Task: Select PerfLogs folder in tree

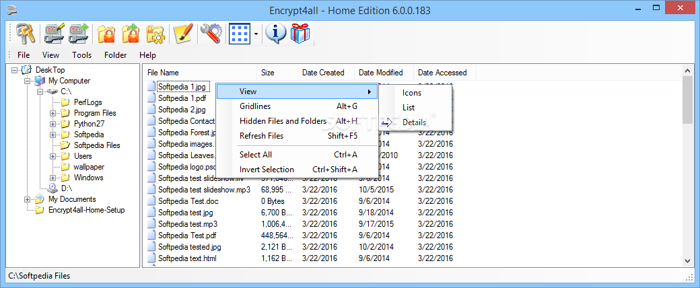Action: pos(87,102)
